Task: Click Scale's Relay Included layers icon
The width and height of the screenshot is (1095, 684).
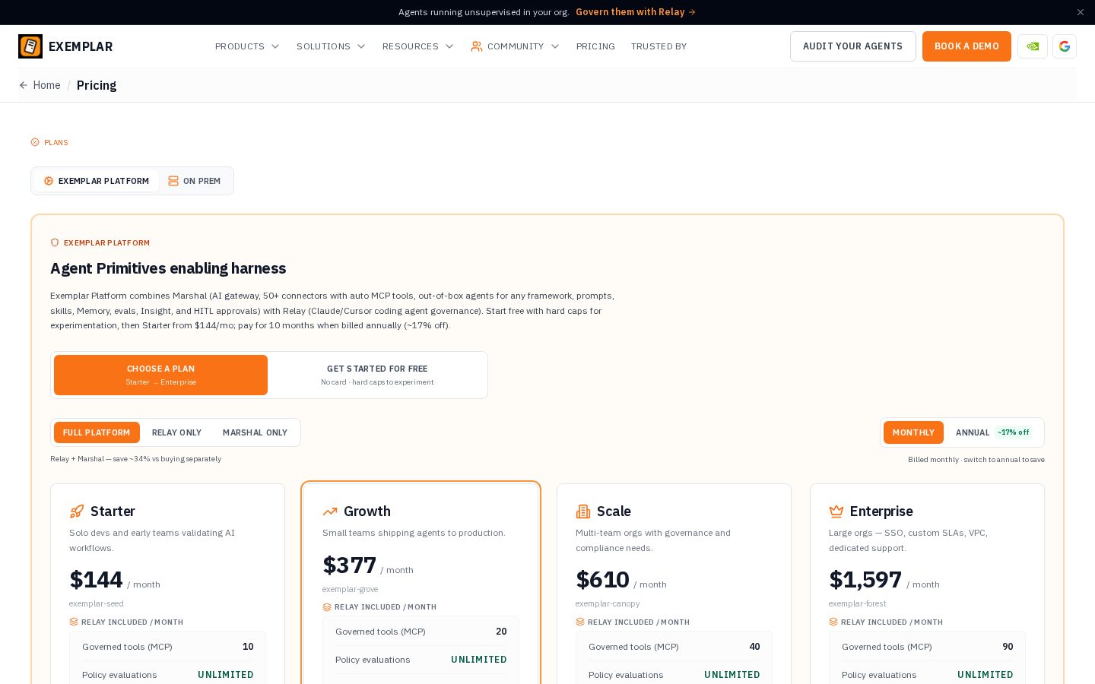Action: point(580,622)
